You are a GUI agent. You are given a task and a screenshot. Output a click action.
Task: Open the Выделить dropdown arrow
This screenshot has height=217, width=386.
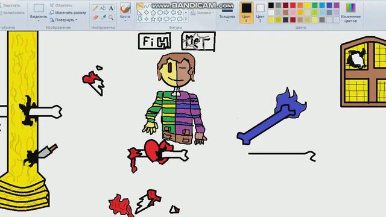(x=39, y=21)
